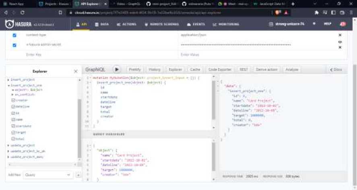Open the Remote Schemas tab
Screen dimensions: 357x190
pos(162,24)
